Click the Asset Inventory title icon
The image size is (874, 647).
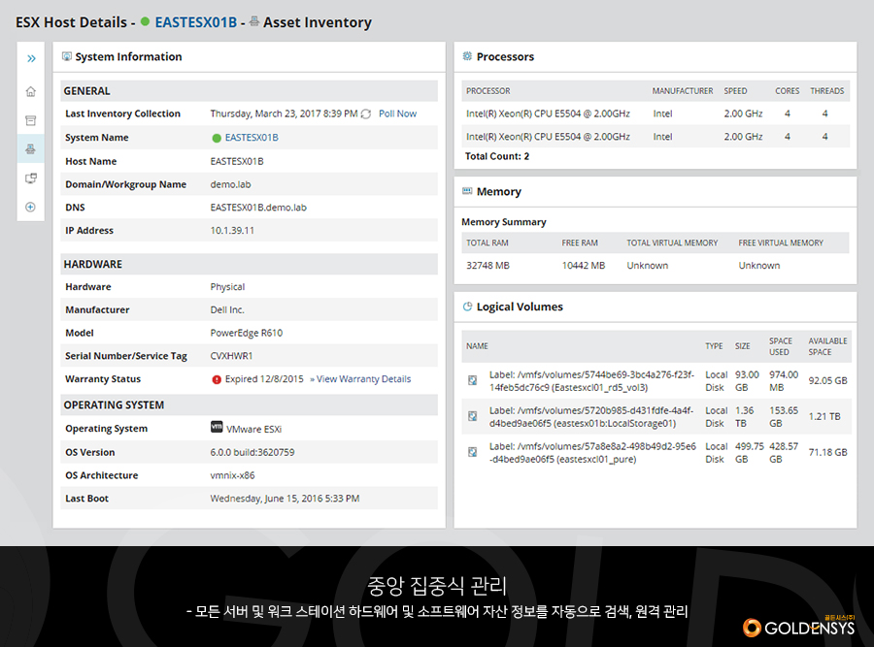point(254,21)
